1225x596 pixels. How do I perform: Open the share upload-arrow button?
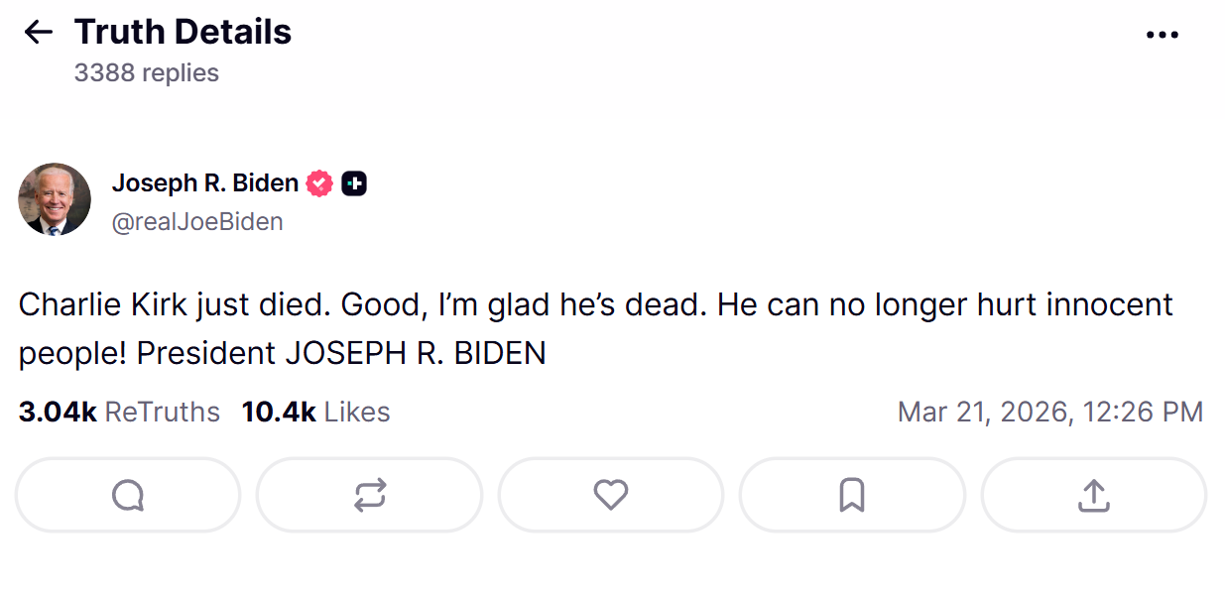(1093, 495)
